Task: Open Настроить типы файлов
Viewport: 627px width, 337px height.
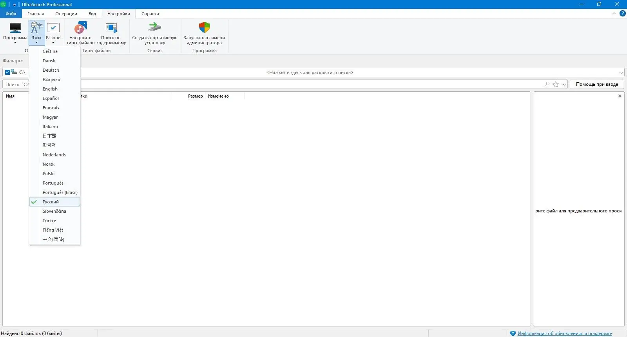Action: 80,33
